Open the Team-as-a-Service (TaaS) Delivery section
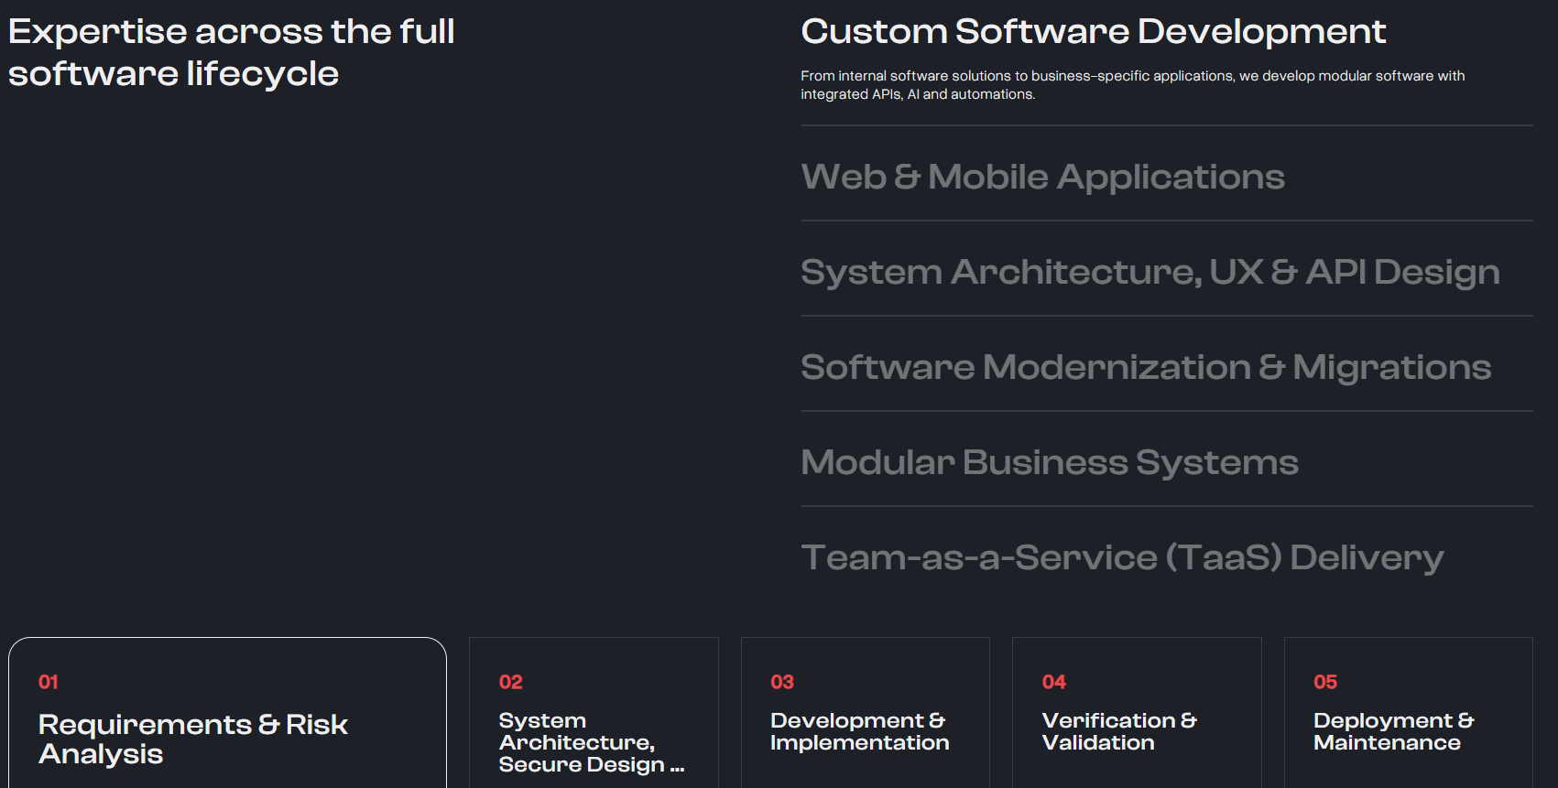 point(1122,557)
